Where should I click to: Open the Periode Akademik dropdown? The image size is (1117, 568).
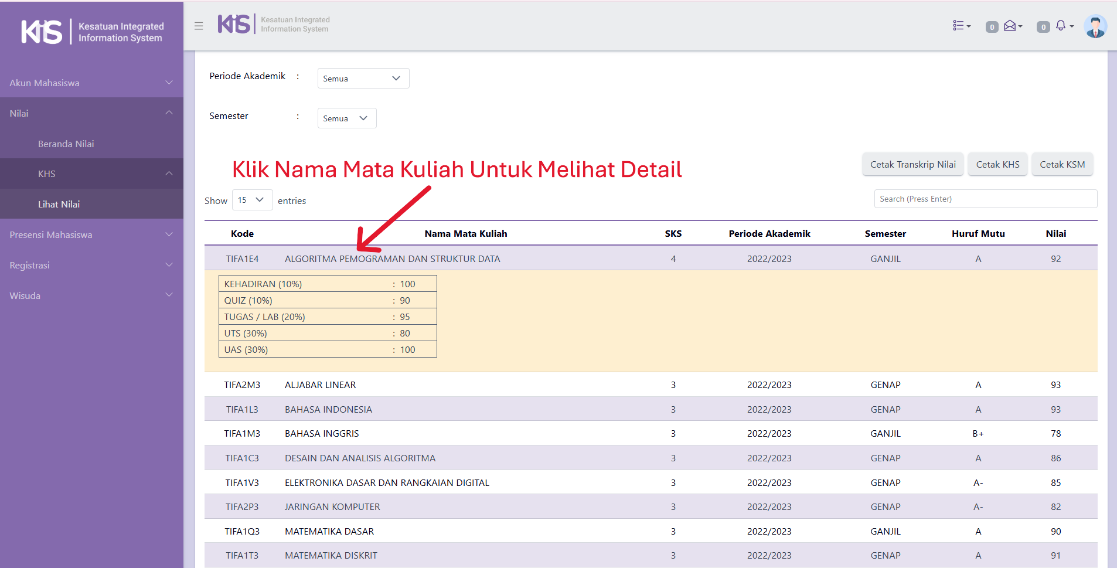click(x=363, y=79)
